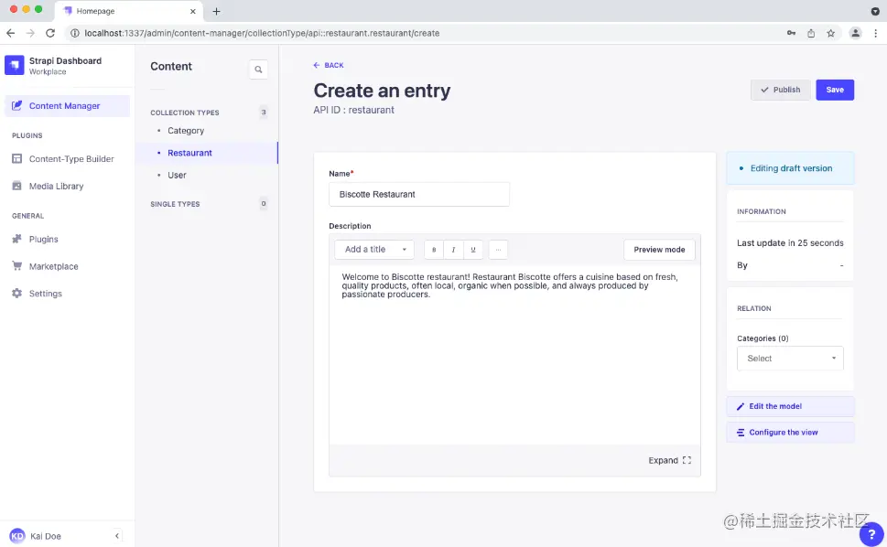This screenshot has width=887, height=547.
Task: Click the browser address bar URL
Action: [262, 33]
